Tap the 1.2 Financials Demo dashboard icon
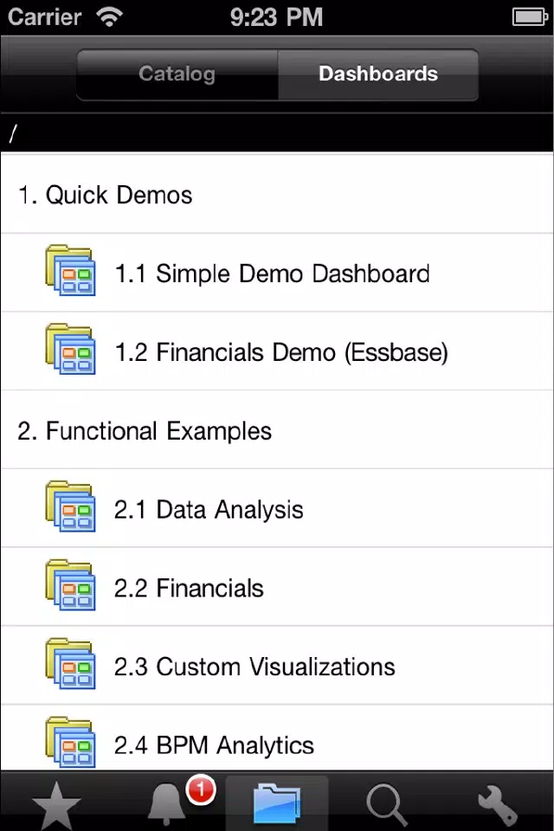The width and height of the screenshot is (554, 831). (x=70, y=349)
